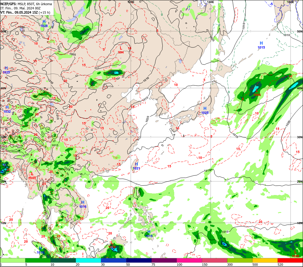Image resolution: width=303 pixels, height=267 pixels.
Task: Click the L 1010 marker over Borneo
Action: (112, 245)
